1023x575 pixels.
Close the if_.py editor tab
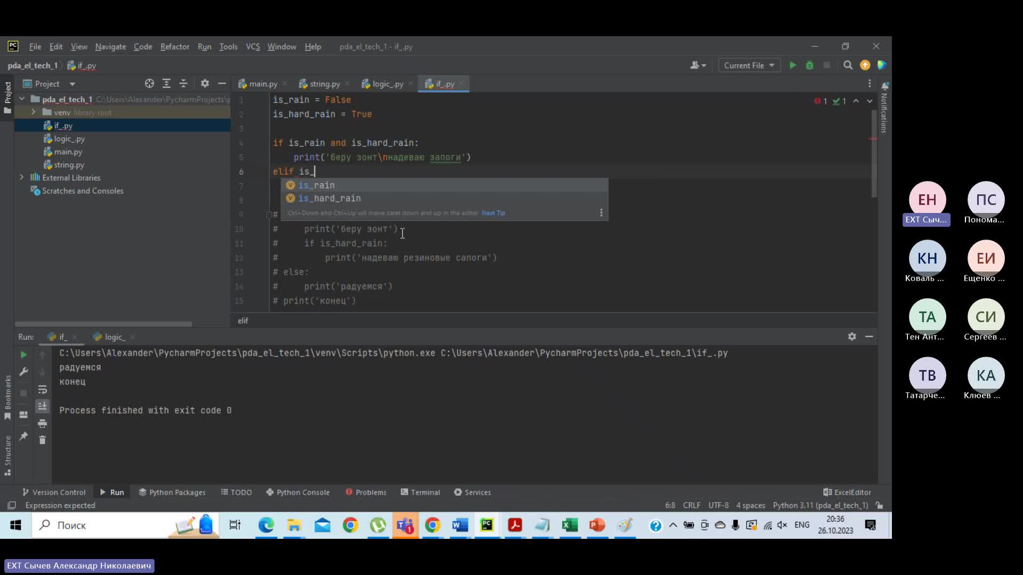pyautogui.click(x=462, y=84)
